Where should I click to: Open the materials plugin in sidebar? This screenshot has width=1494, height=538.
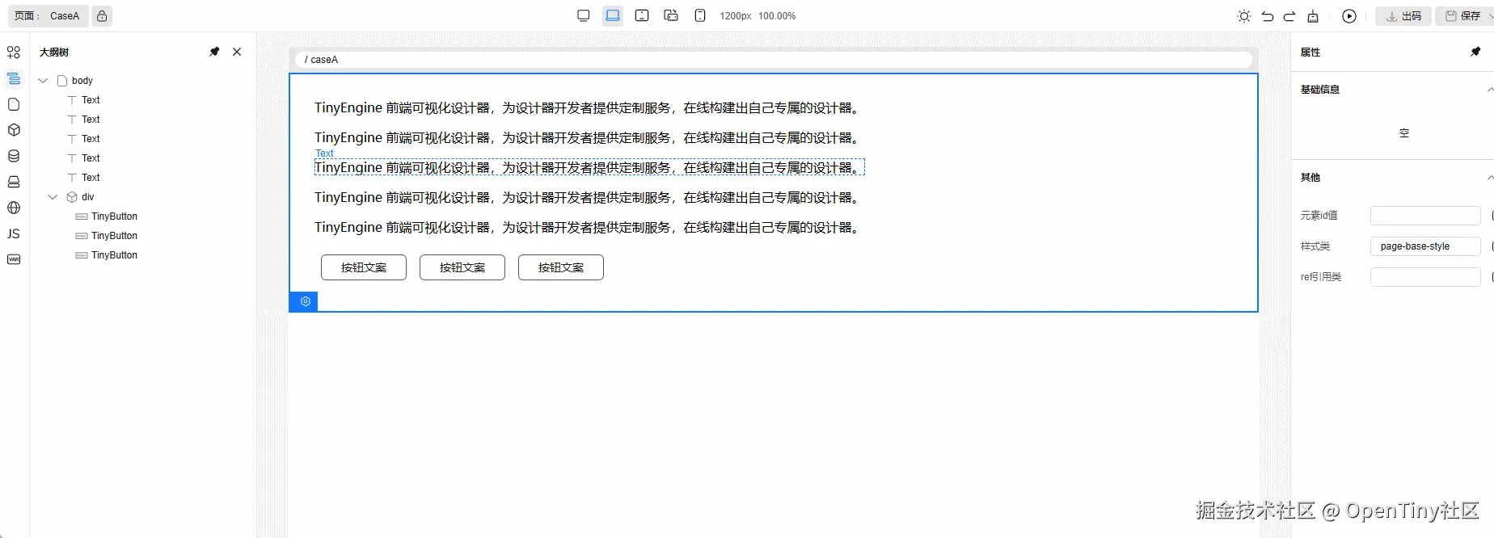coord(14,53)
